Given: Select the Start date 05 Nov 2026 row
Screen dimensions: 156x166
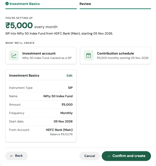Looking at the screenshot, I should tap(41, 121).
